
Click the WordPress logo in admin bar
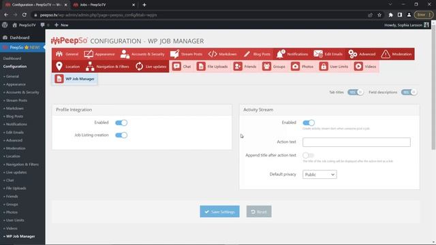click(5, 24)
